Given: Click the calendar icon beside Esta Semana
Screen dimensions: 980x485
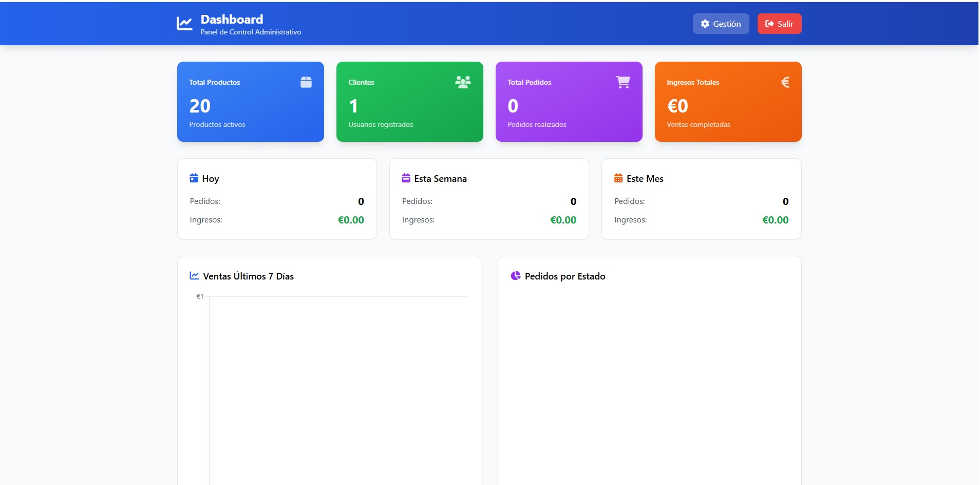Looking at the screenshot, I should (x=406, y=178).
